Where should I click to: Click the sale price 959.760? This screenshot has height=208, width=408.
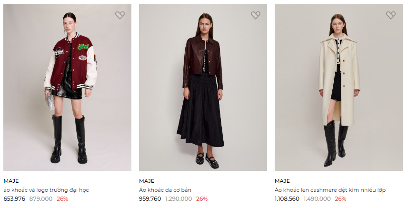click(150, 199)
